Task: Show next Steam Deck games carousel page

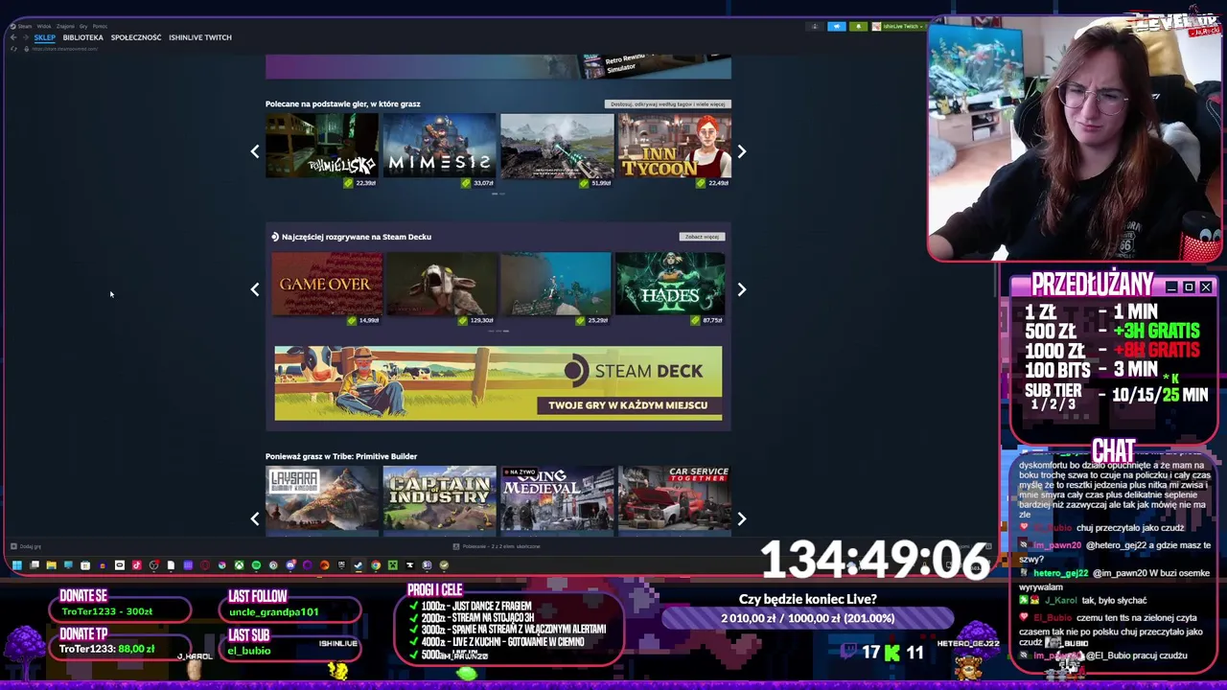Action: click(741, 288)
